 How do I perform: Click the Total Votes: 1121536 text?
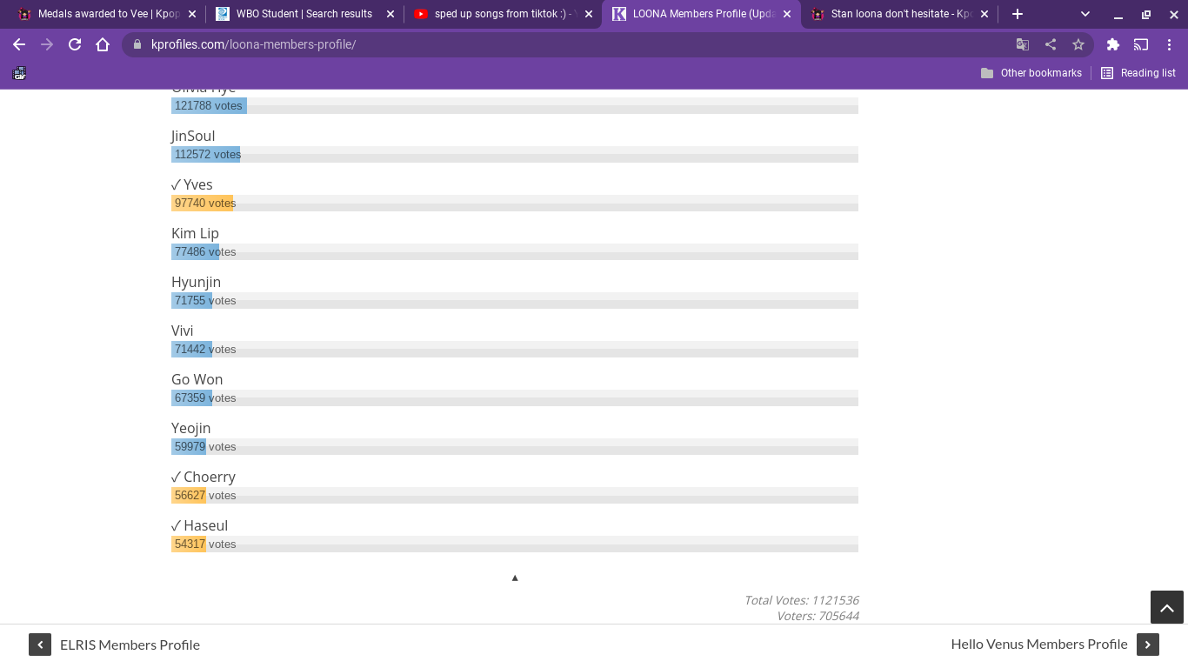point(801,600)
